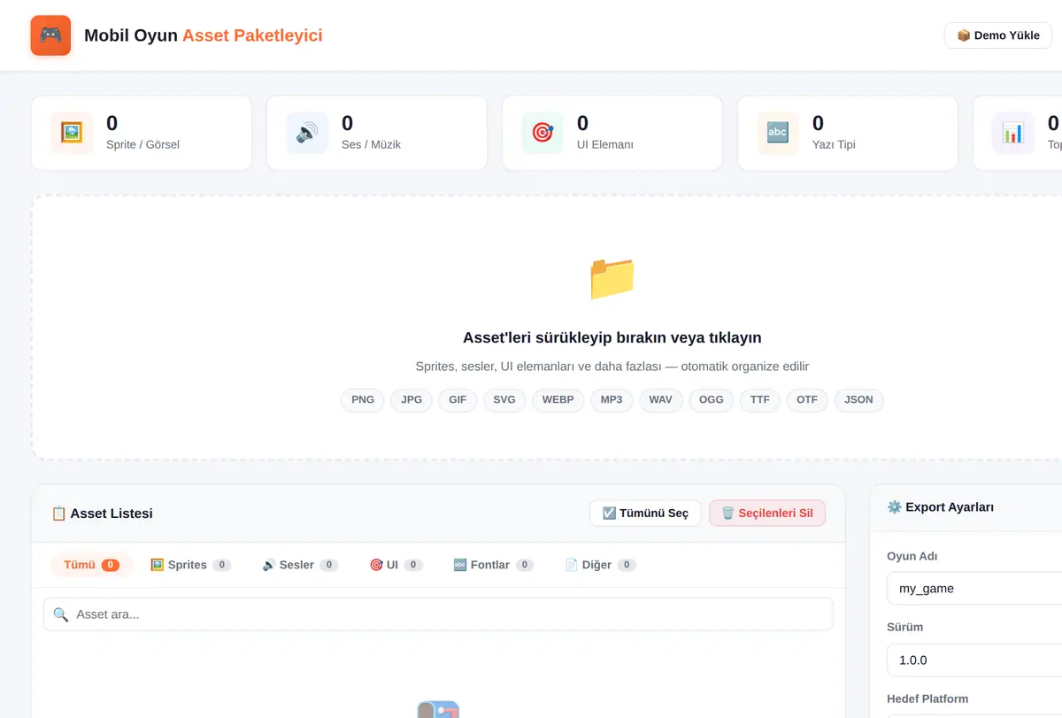The image size is (1062, 718).
Task: Click the Hedef Platform label
Action: 927,699
